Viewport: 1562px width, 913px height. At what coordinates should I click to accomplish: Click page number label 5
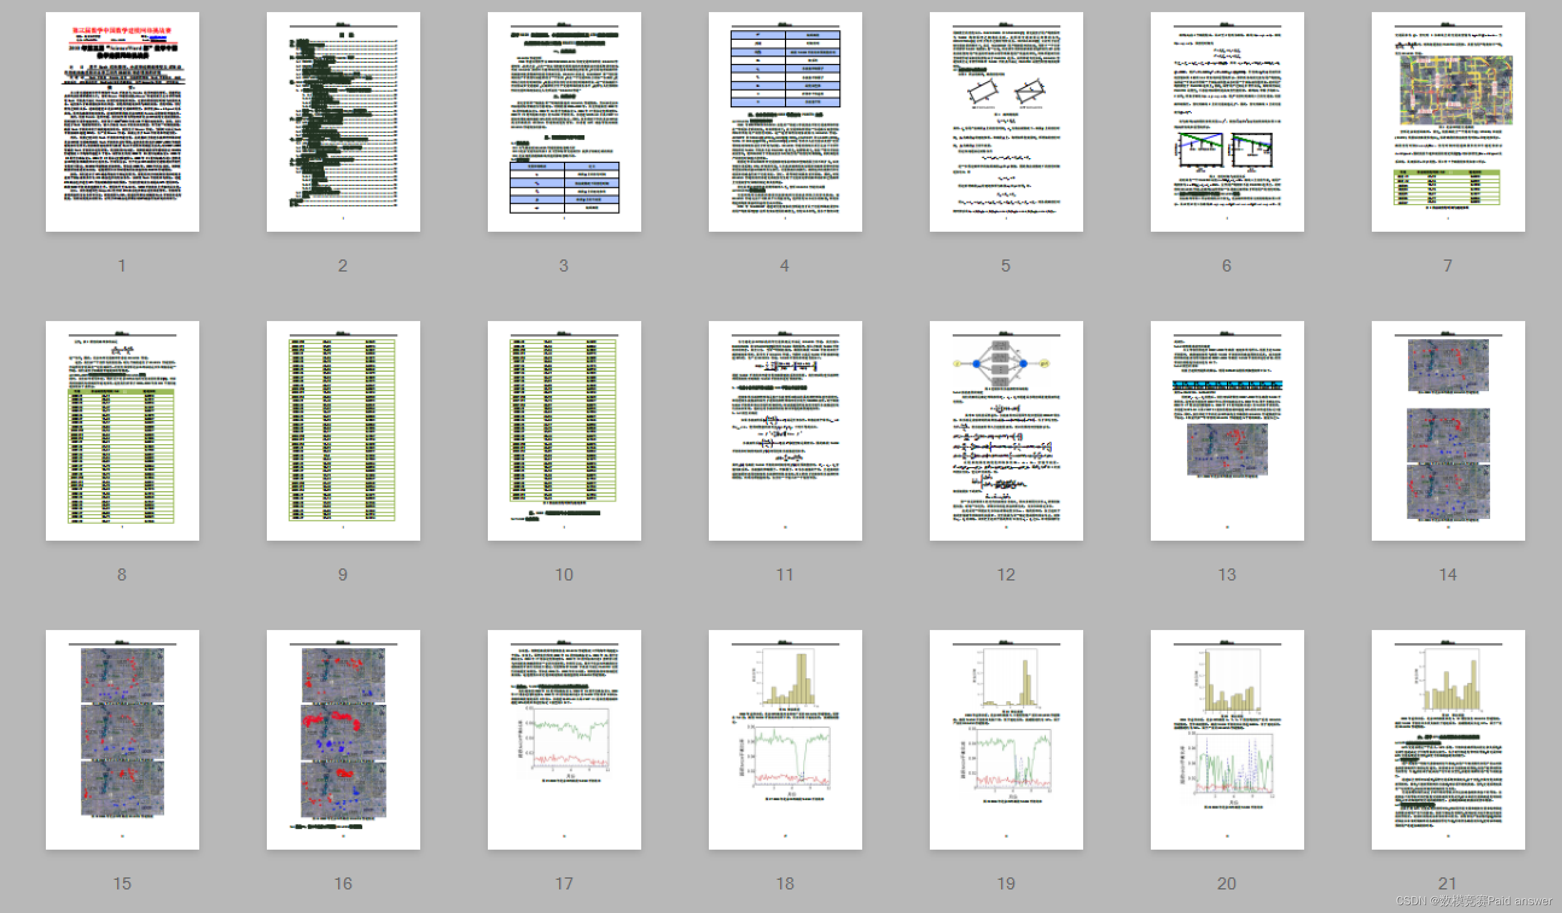click(x=1005, y=266)
